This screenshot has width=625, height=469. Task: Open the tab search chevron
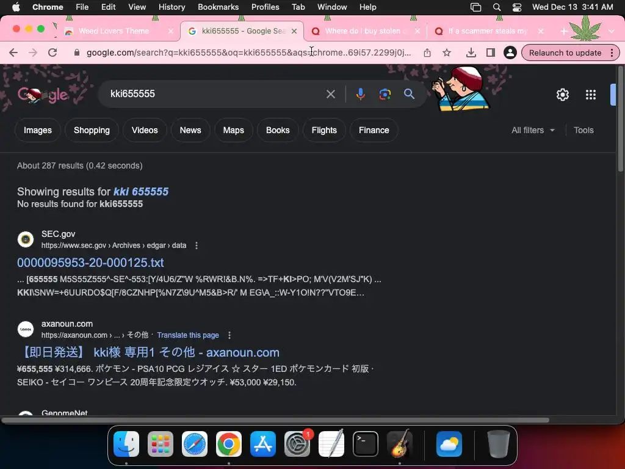611,31
